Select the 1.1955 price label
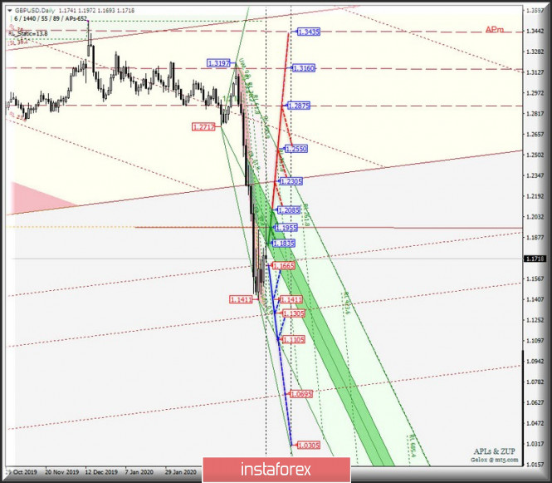Viewport: 552px width, 483px height. click(286, 228)
